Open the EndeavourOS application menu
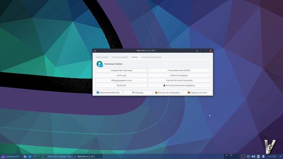 tap(10, 156)
